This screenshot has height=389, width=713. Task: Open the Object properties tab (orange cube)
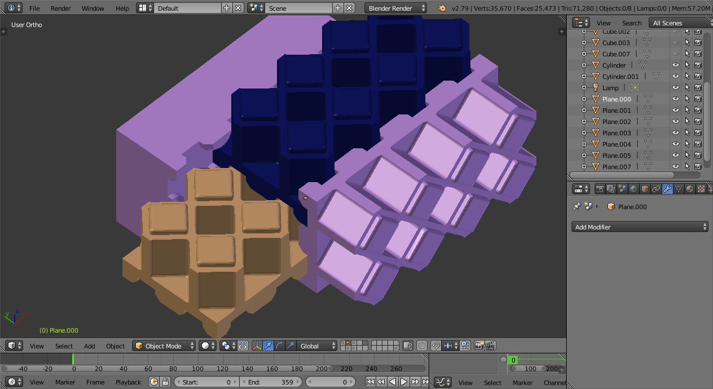coord(645,189)
